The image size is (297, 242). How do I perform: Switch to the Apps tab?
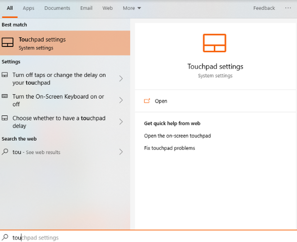pyautogui.click(x=29, y=8)
